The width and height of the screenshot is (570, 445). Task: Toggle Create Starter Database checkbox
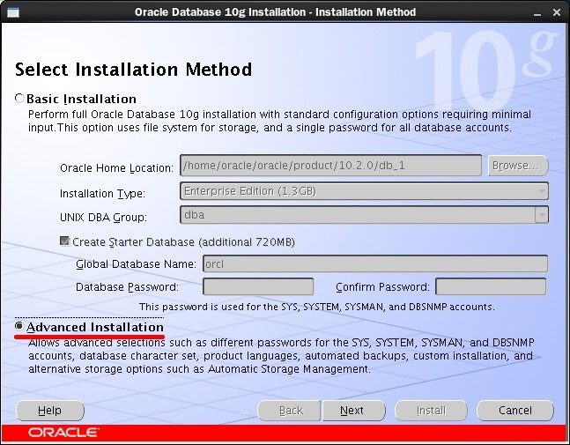pyautogui.click(x=64, y=241)
